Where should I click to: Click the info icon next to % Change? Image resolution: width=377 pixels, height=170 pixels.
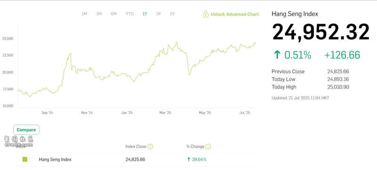(x=208, y=146)
